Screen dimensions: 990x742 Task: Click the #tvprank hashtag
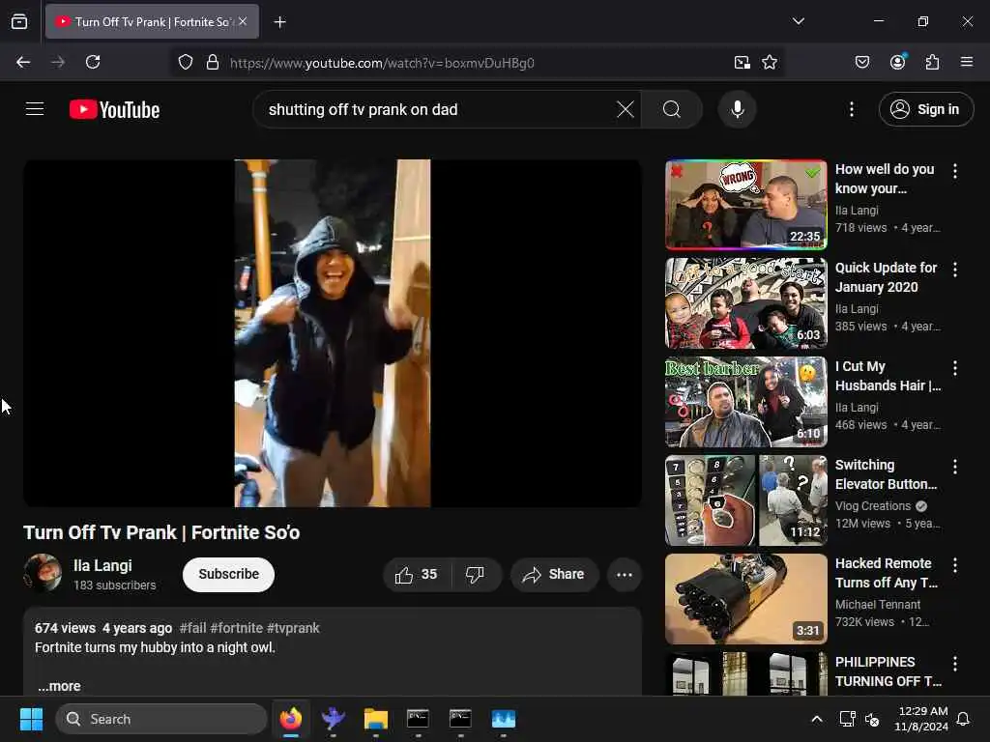294,628
